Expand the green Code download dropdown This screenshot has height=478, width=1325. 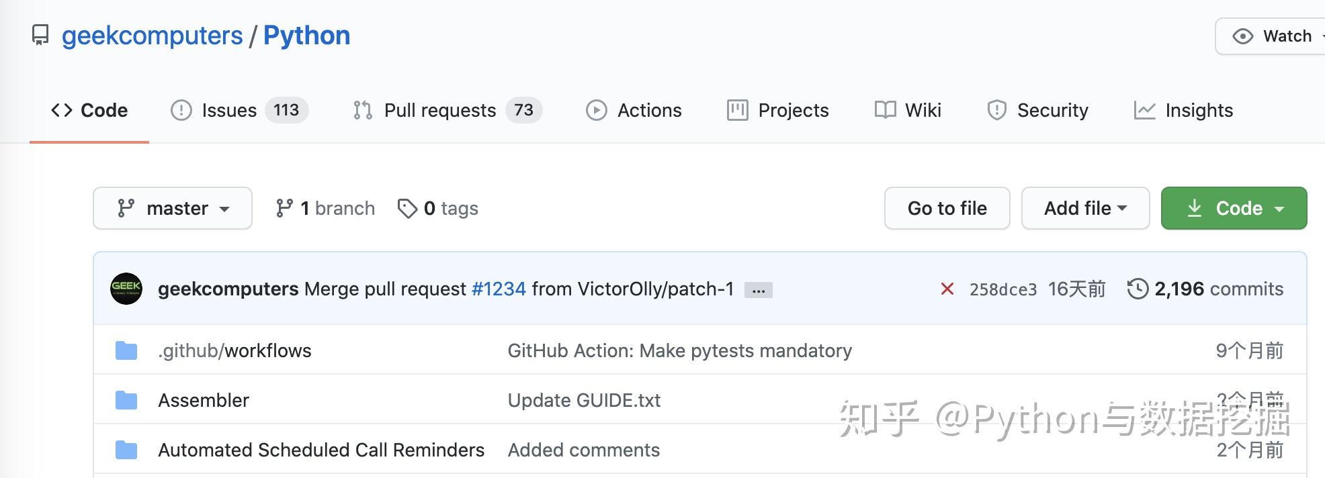click(x=1234, y=208)
